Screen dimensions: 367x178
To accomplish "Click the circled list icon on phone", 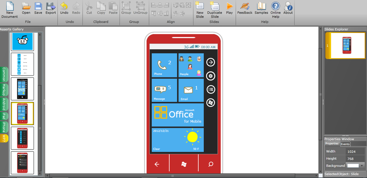I will coord(211,89).
